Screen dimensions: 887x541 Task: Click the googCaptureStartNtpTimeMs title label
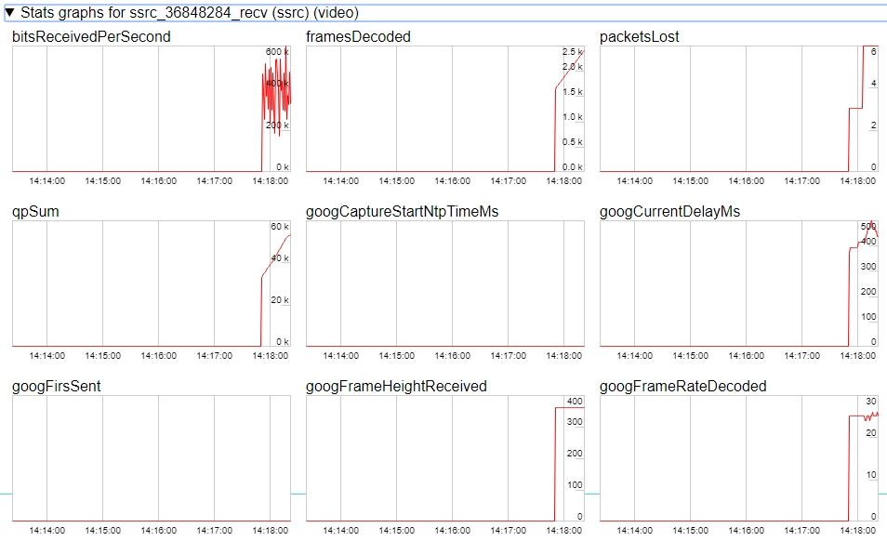(402, 212)
